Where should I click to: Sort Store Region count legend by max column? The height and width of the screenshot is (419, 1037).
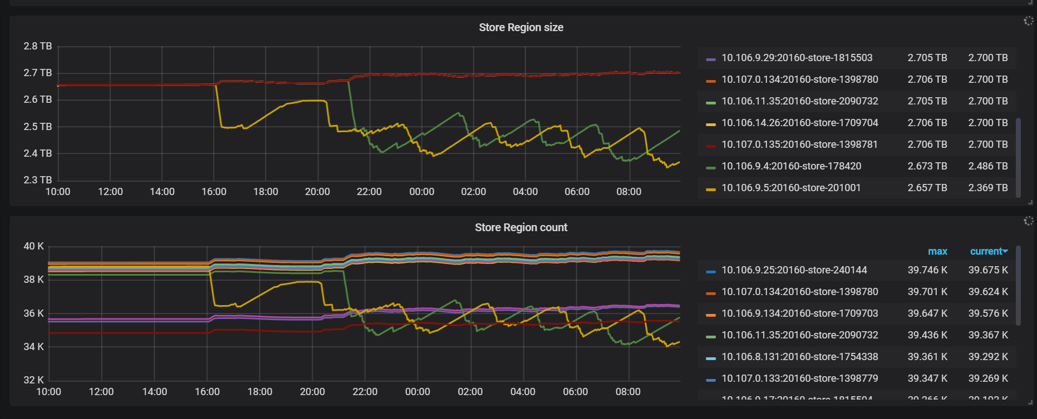[x=937, y=251]
